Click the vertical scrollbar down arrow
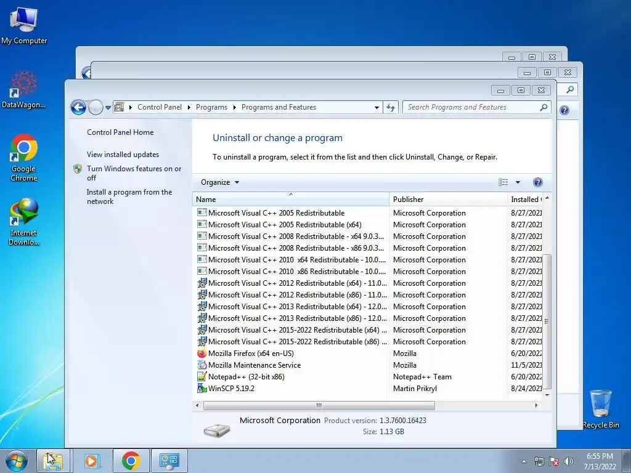This screenshot has width=631, height=473. (x=547, y=395)
